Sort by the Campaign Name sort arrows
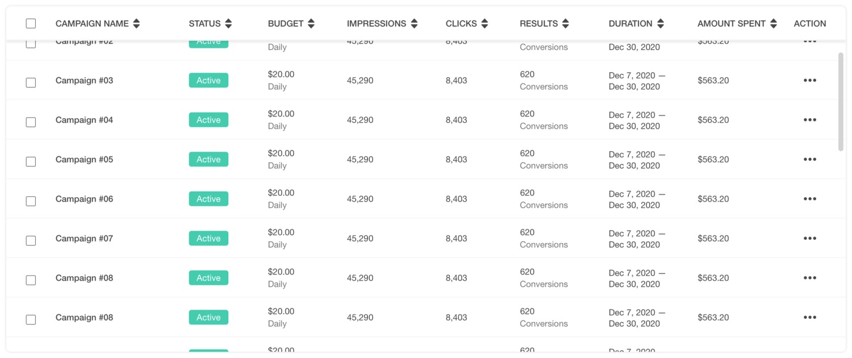This screenshot has height=358, width=852. tap(136, 24)
